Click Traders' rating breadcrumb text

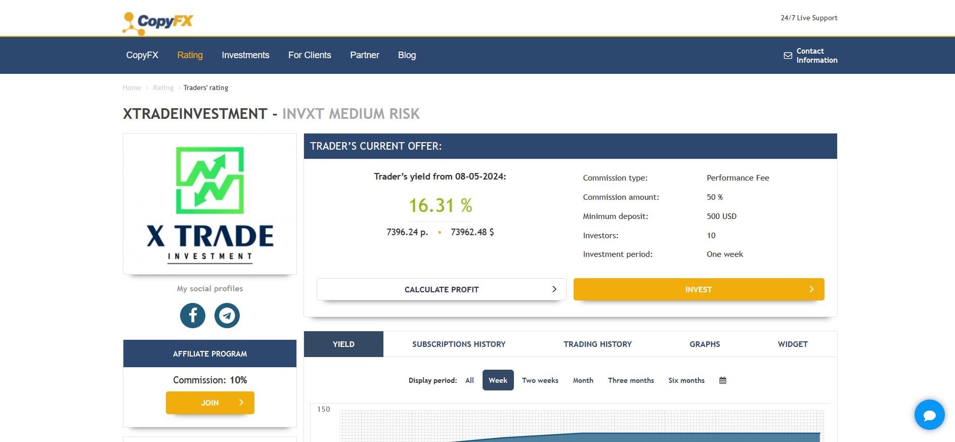[x=205, y=87]
